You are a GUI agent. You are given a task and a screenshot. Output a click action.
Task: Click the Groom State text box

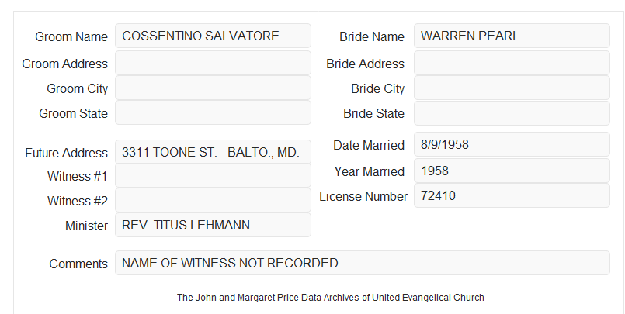213,112
